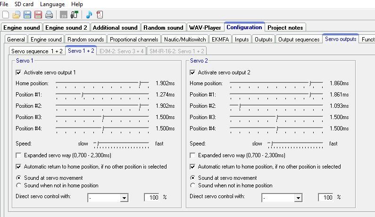Open the Output sequences sub-tab
The height and width of the screenshot is (217, 375).
point(299,40)
